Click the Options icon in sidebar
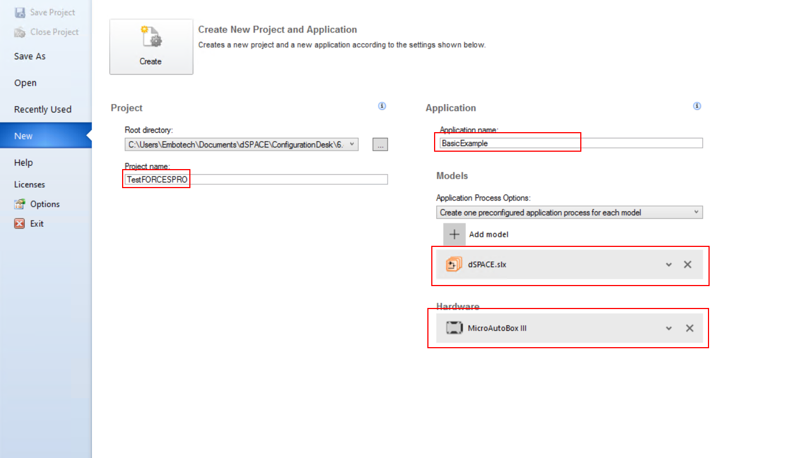This screenshot has height=458, width=811. (20, 204)
